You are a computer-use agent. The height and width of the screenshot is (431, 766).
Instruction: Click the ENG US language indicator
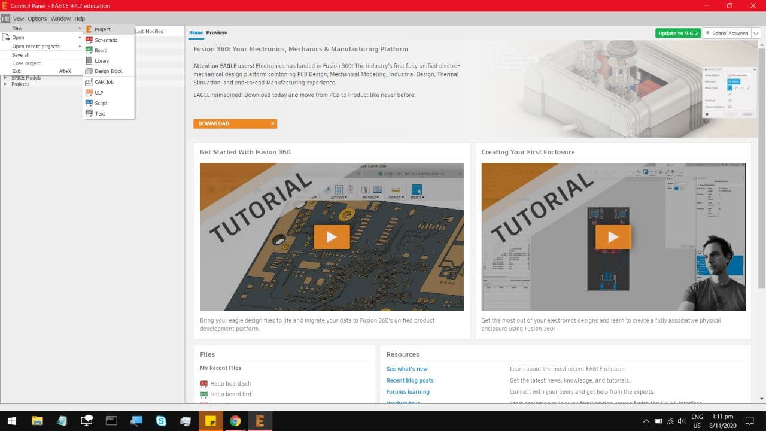697,421
